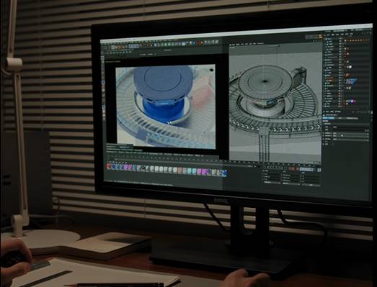Click the blue triangular tags in object manager

coord(351,81)
